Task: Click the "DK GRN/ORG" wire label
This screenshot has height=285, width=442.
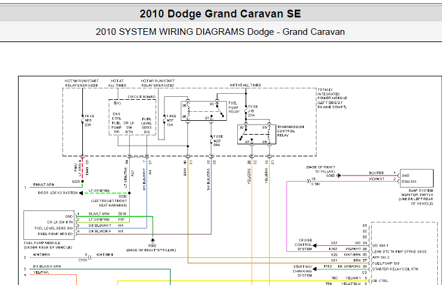Action: click(x=349, y=266)
